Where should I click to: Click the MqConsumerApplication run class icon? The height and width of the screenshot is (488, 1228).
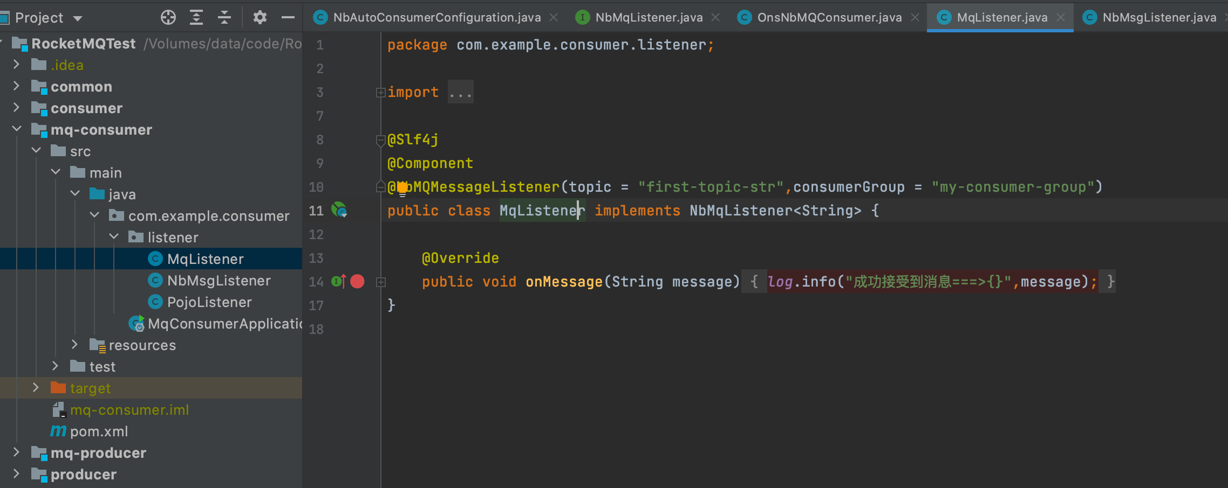point(136,323)
